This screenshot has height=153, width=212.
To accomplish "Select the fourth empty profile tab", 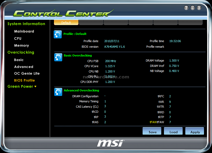I will click(x=141, y=23).
